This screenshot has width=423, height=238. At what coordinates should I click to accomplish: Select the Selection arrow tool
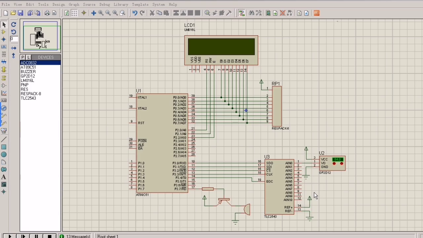(x=4, y=25)
